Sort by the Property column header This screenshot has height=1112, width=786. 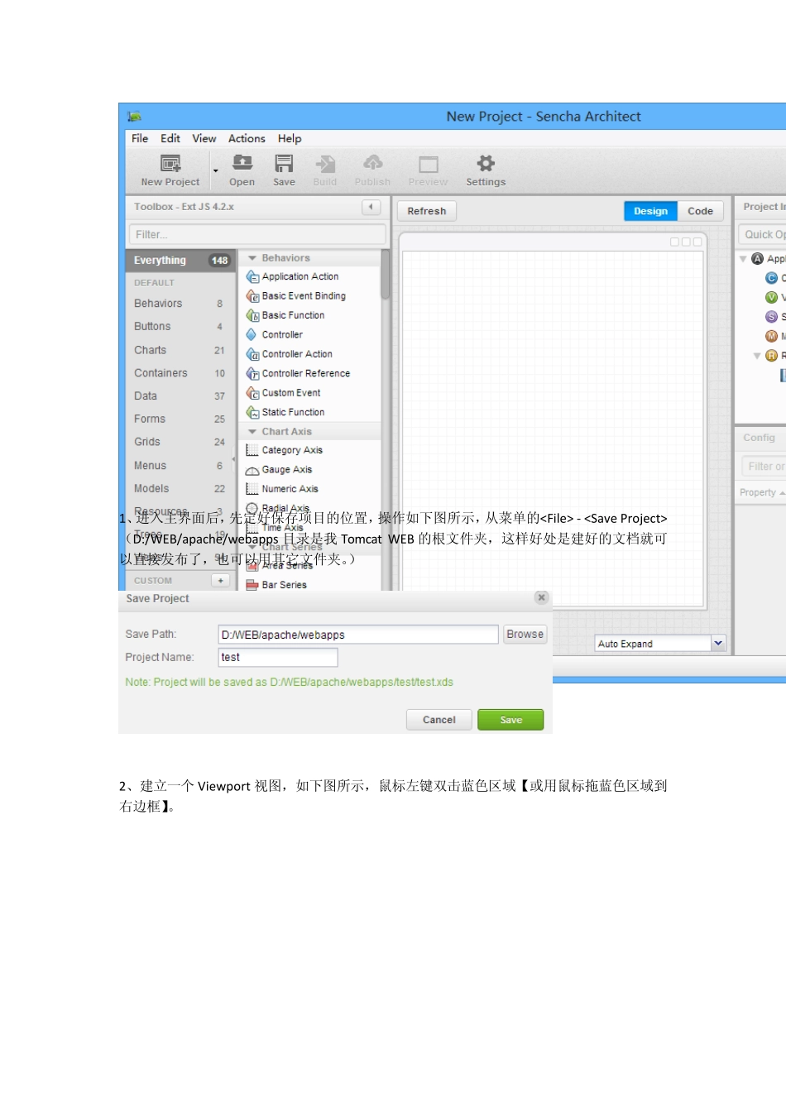761,492
